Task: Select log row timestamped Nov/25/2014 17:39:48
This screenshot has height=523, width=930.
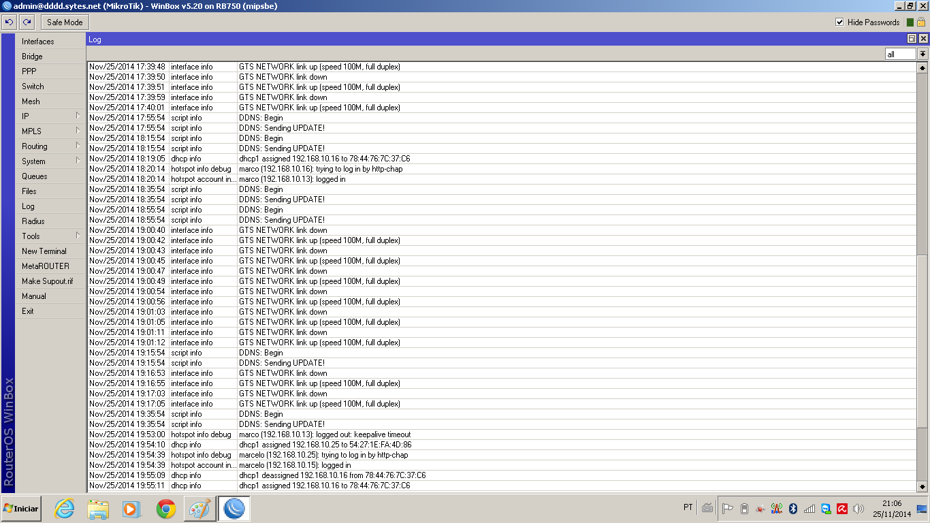Action: pos(502,67)
